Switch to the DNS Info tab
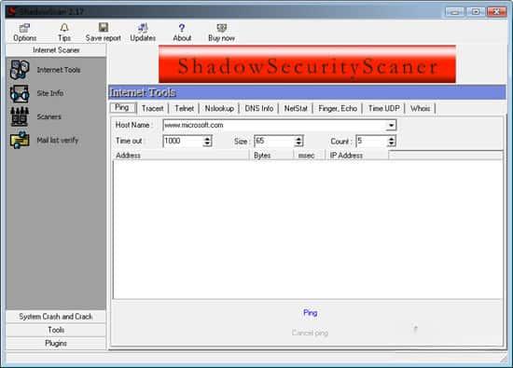Screen dimensions: 513x368 (x=258, y=108)
